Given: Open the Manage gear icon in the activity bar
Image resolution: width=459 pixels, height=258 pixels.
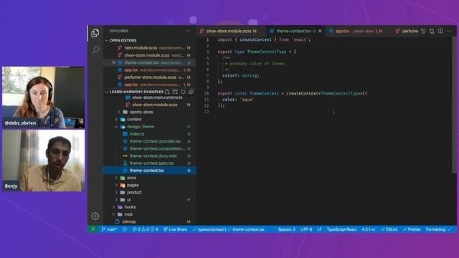Looking at the screenshot, I should [95, 216].
